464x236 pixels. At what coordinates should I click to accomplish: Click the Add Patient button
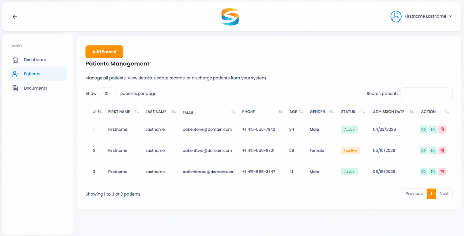point(104,52)
